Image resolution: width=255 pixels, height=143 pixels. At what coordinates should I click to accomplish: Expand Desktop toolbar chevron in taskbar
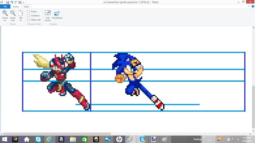(x=204, y=137)
